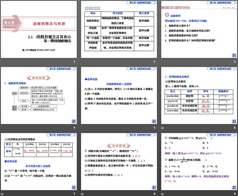Select slide 7 about infinite intervals
Image resolution: width=238 pixels, height=196 pixels.
(x=39, y=162)
